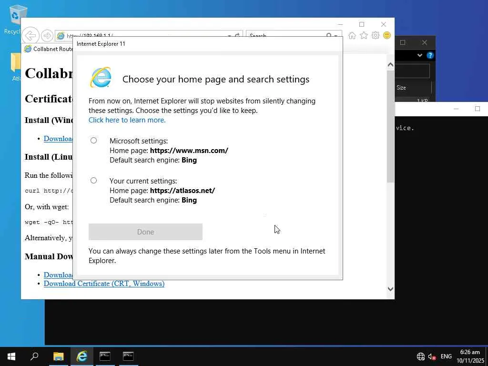Click the Internet Explorer back arrow
This screenshot has width=488, height=366.
[30, 35]
